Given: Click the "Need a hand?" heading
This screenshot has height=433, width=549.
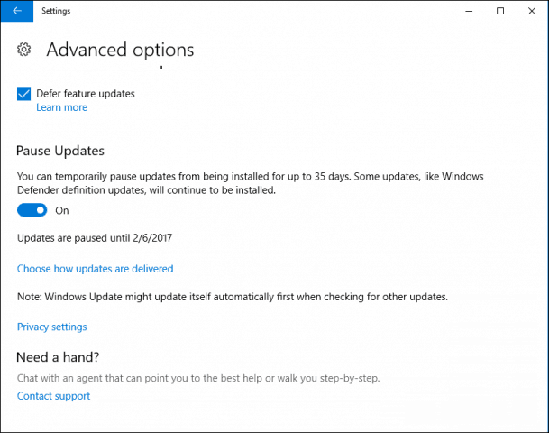Looking at the screenshot, I should tap(58, 357).
